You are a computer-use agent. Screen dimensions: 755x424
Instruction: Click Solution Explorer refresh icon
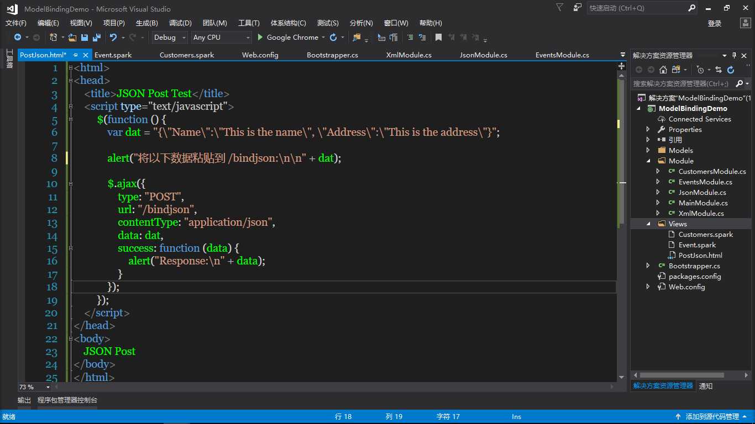[x=731, y=70]
